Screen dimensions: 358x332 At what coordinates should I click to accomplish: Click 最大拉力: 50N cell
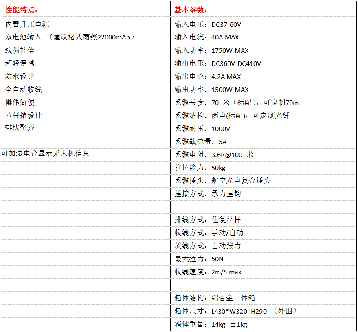click(263, 259)
